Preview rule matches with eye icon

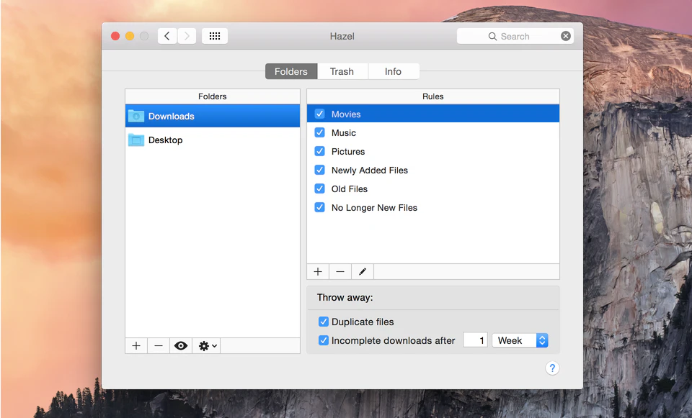(181, 346)
